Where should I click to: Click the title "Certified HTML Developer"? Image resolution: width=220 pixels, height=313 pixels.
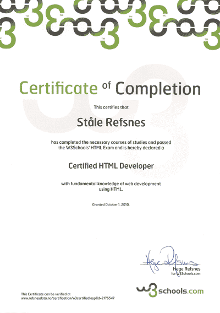click(111, 166)
